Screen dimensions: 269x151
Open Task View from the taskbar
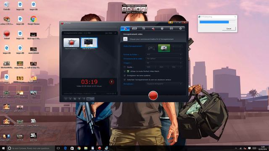click(x=58, y=148)
